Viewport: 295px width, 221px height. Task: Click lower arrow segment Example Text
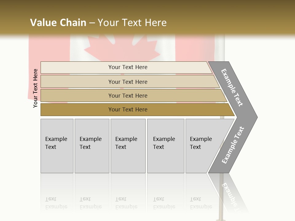point(233,145)
